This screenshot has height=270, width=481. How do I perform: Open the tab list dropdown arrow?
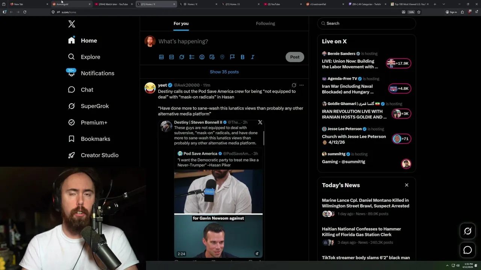(444, 4)
